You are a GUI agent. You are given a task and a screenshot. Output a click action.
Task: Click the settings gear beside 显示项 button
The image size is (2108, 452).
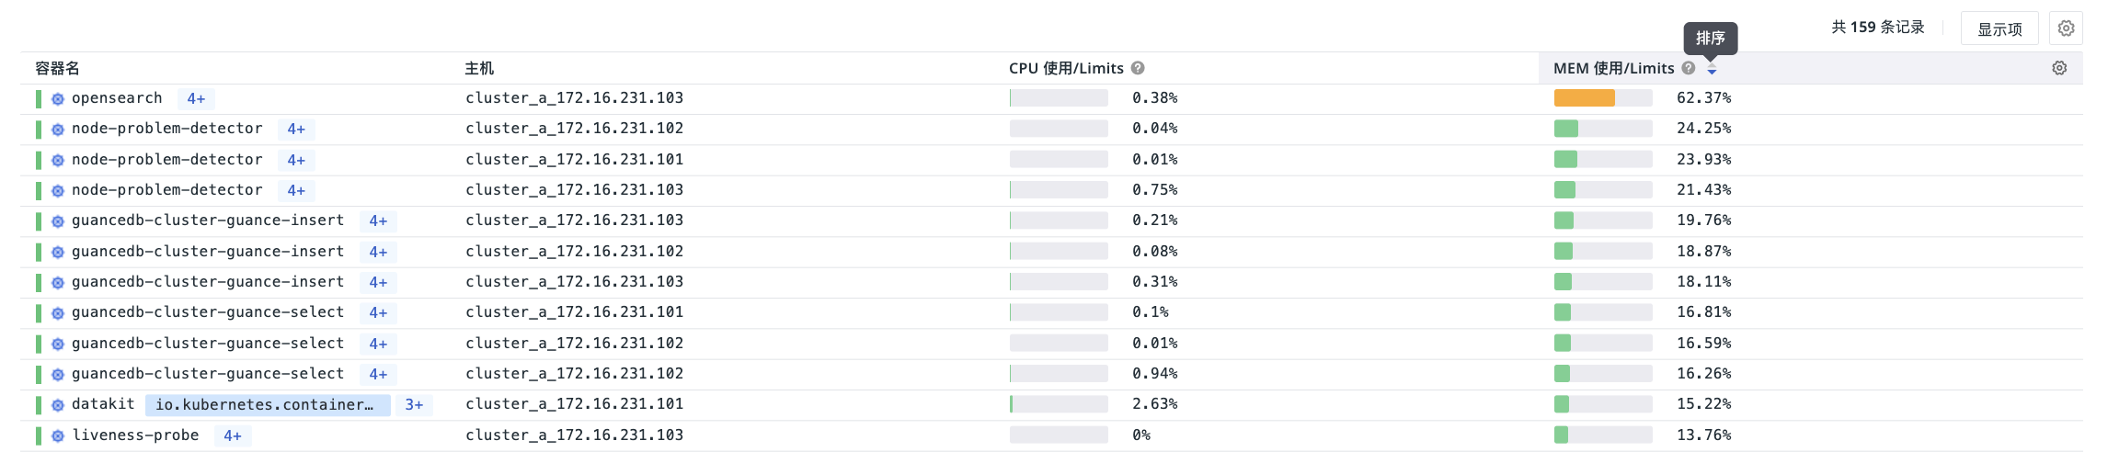point(2066,28)
